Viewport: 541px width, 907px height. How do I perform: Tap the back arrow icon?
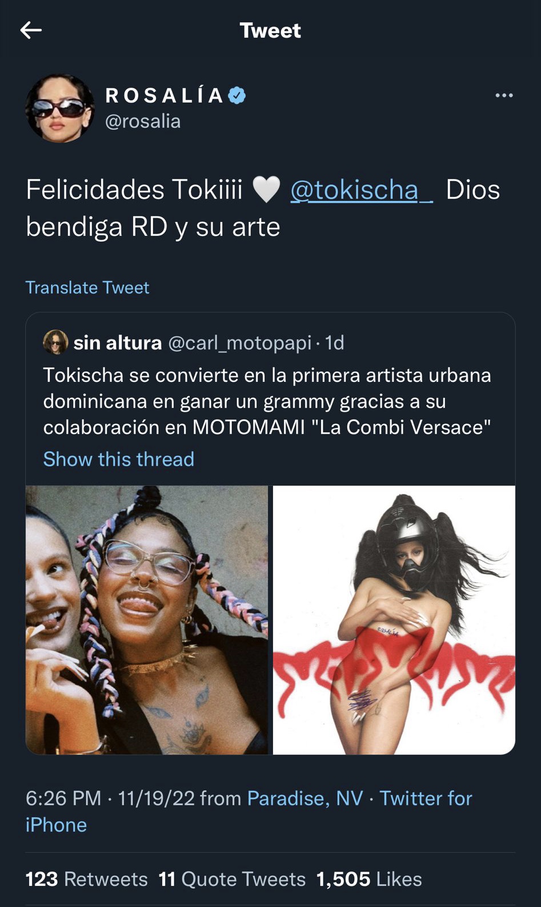tap(31, 30)
